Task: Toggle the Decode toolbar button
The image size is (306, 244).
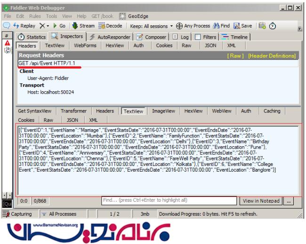Action: pyautogui.click(x=111, y=26)
